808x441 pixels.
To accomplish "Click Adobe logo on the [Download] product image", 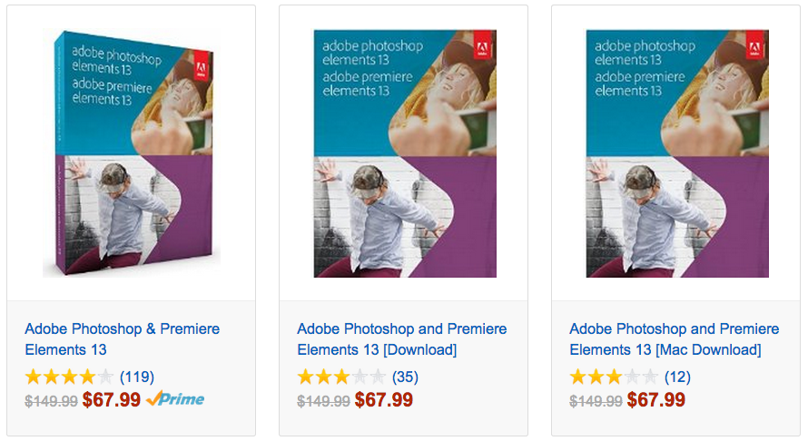I will 486,50.
